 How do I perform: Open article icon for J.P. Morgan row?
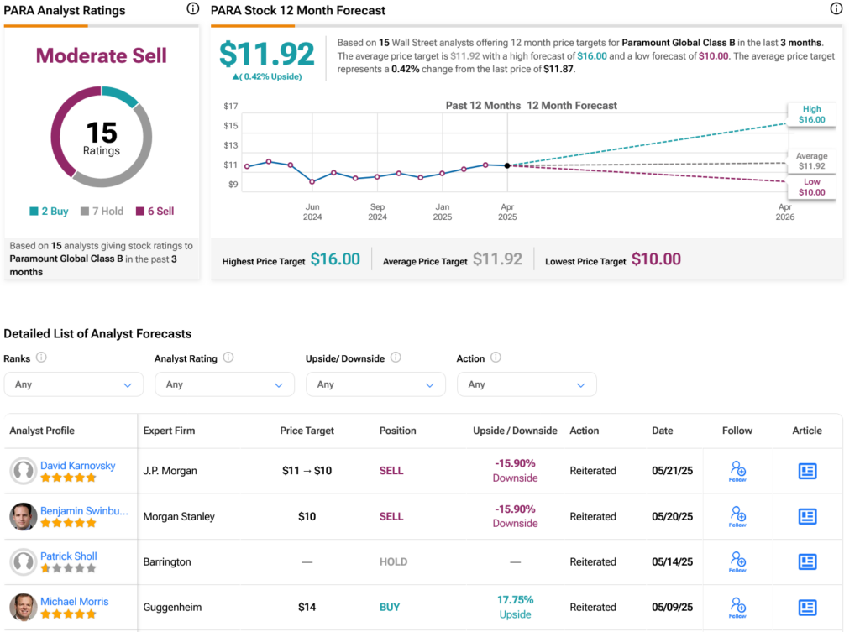tap(807, 471)
